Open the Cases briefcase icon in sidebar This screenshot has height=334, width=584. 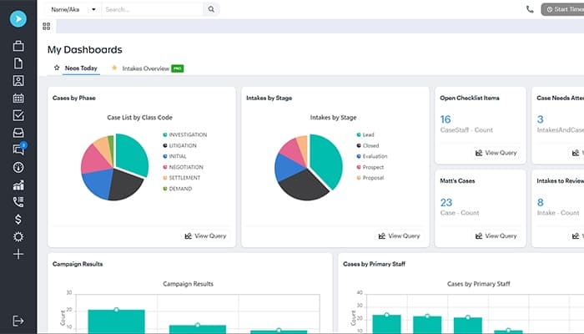point(18,46)
